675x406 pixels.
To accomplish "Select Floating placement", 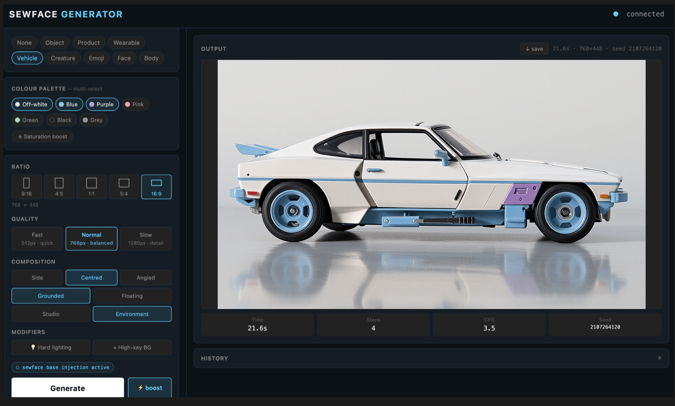I will pos(132,296).
